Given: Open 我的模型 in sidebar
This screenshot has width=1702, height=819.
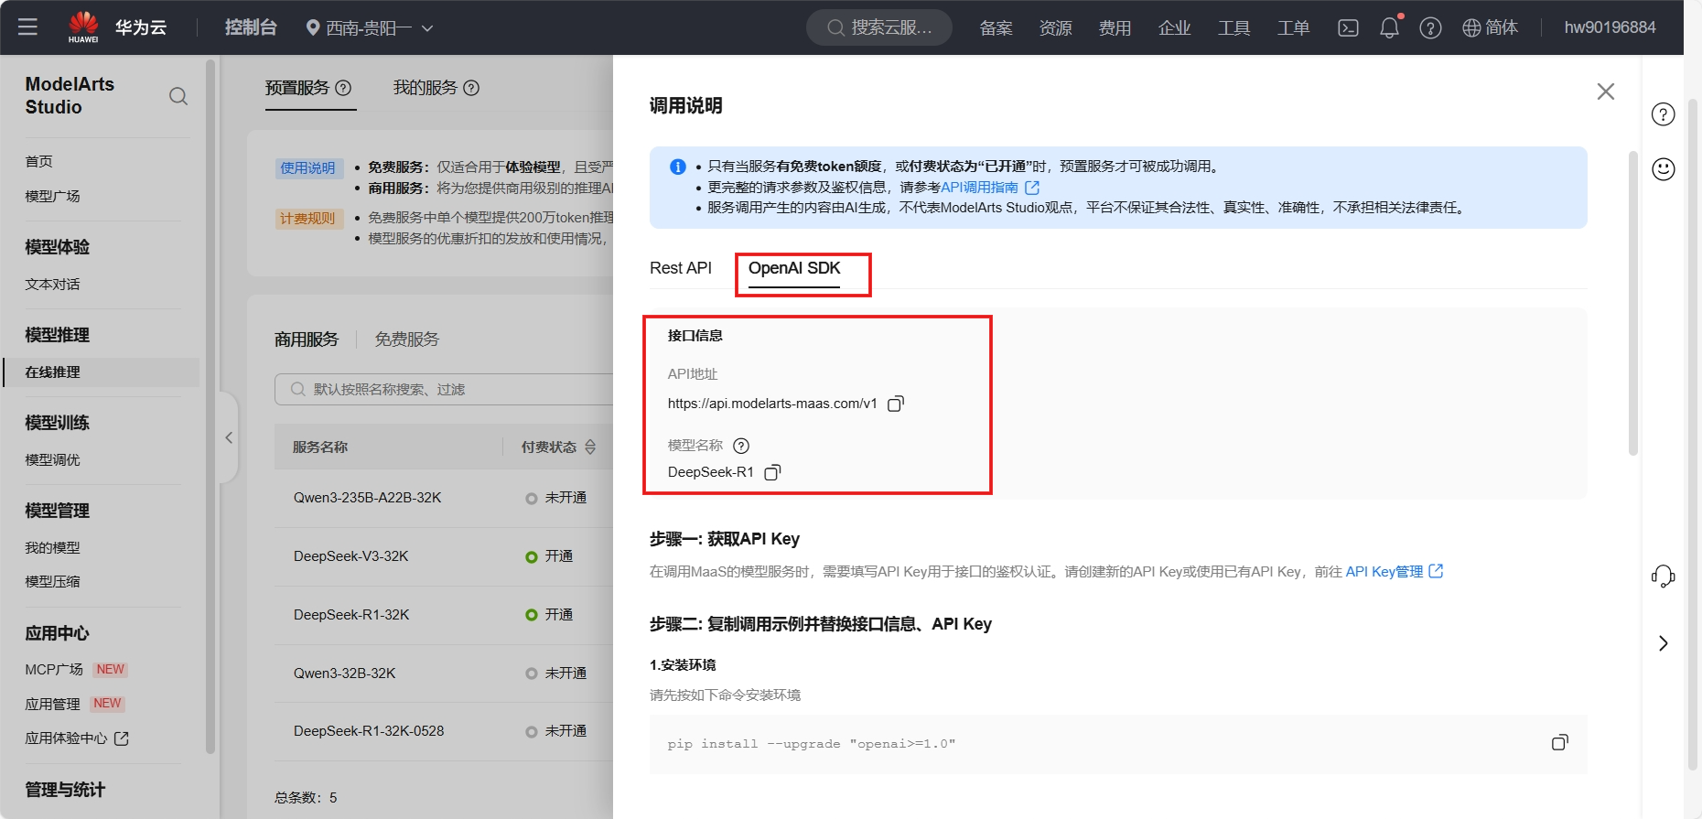Looking at the screenshot, I should [52, 547].
